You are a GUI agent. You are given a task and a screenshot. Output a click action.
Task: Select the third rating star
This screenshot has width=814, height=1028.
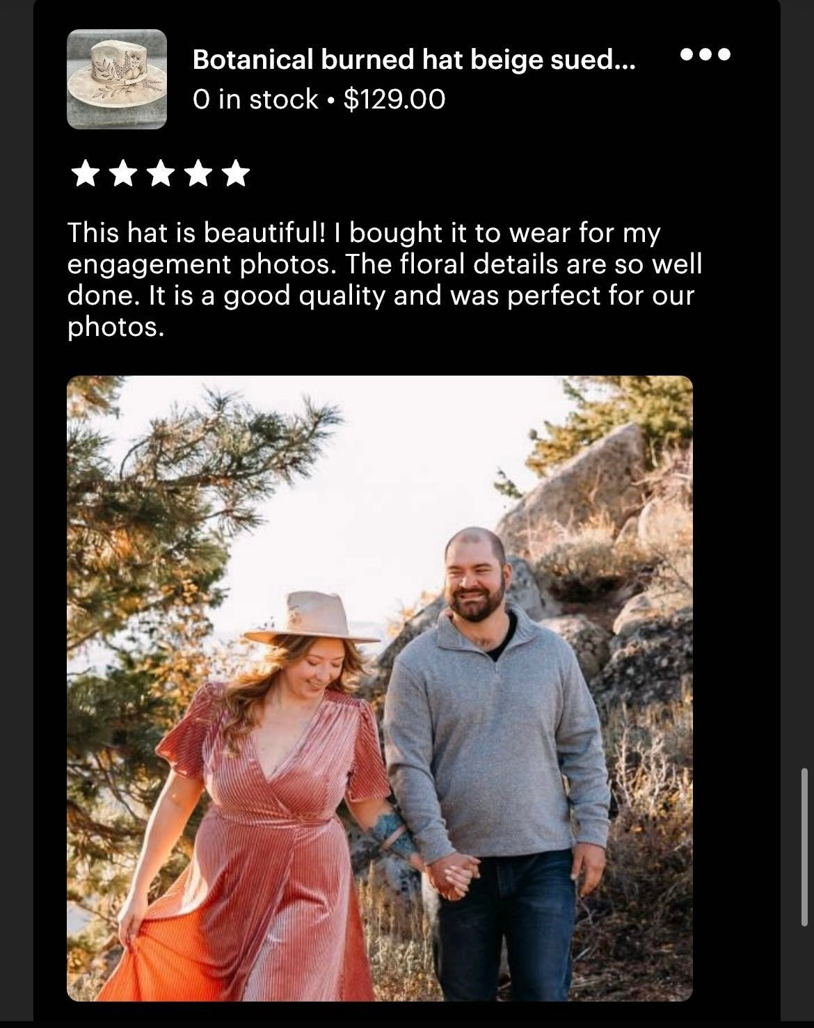(161, 173)
